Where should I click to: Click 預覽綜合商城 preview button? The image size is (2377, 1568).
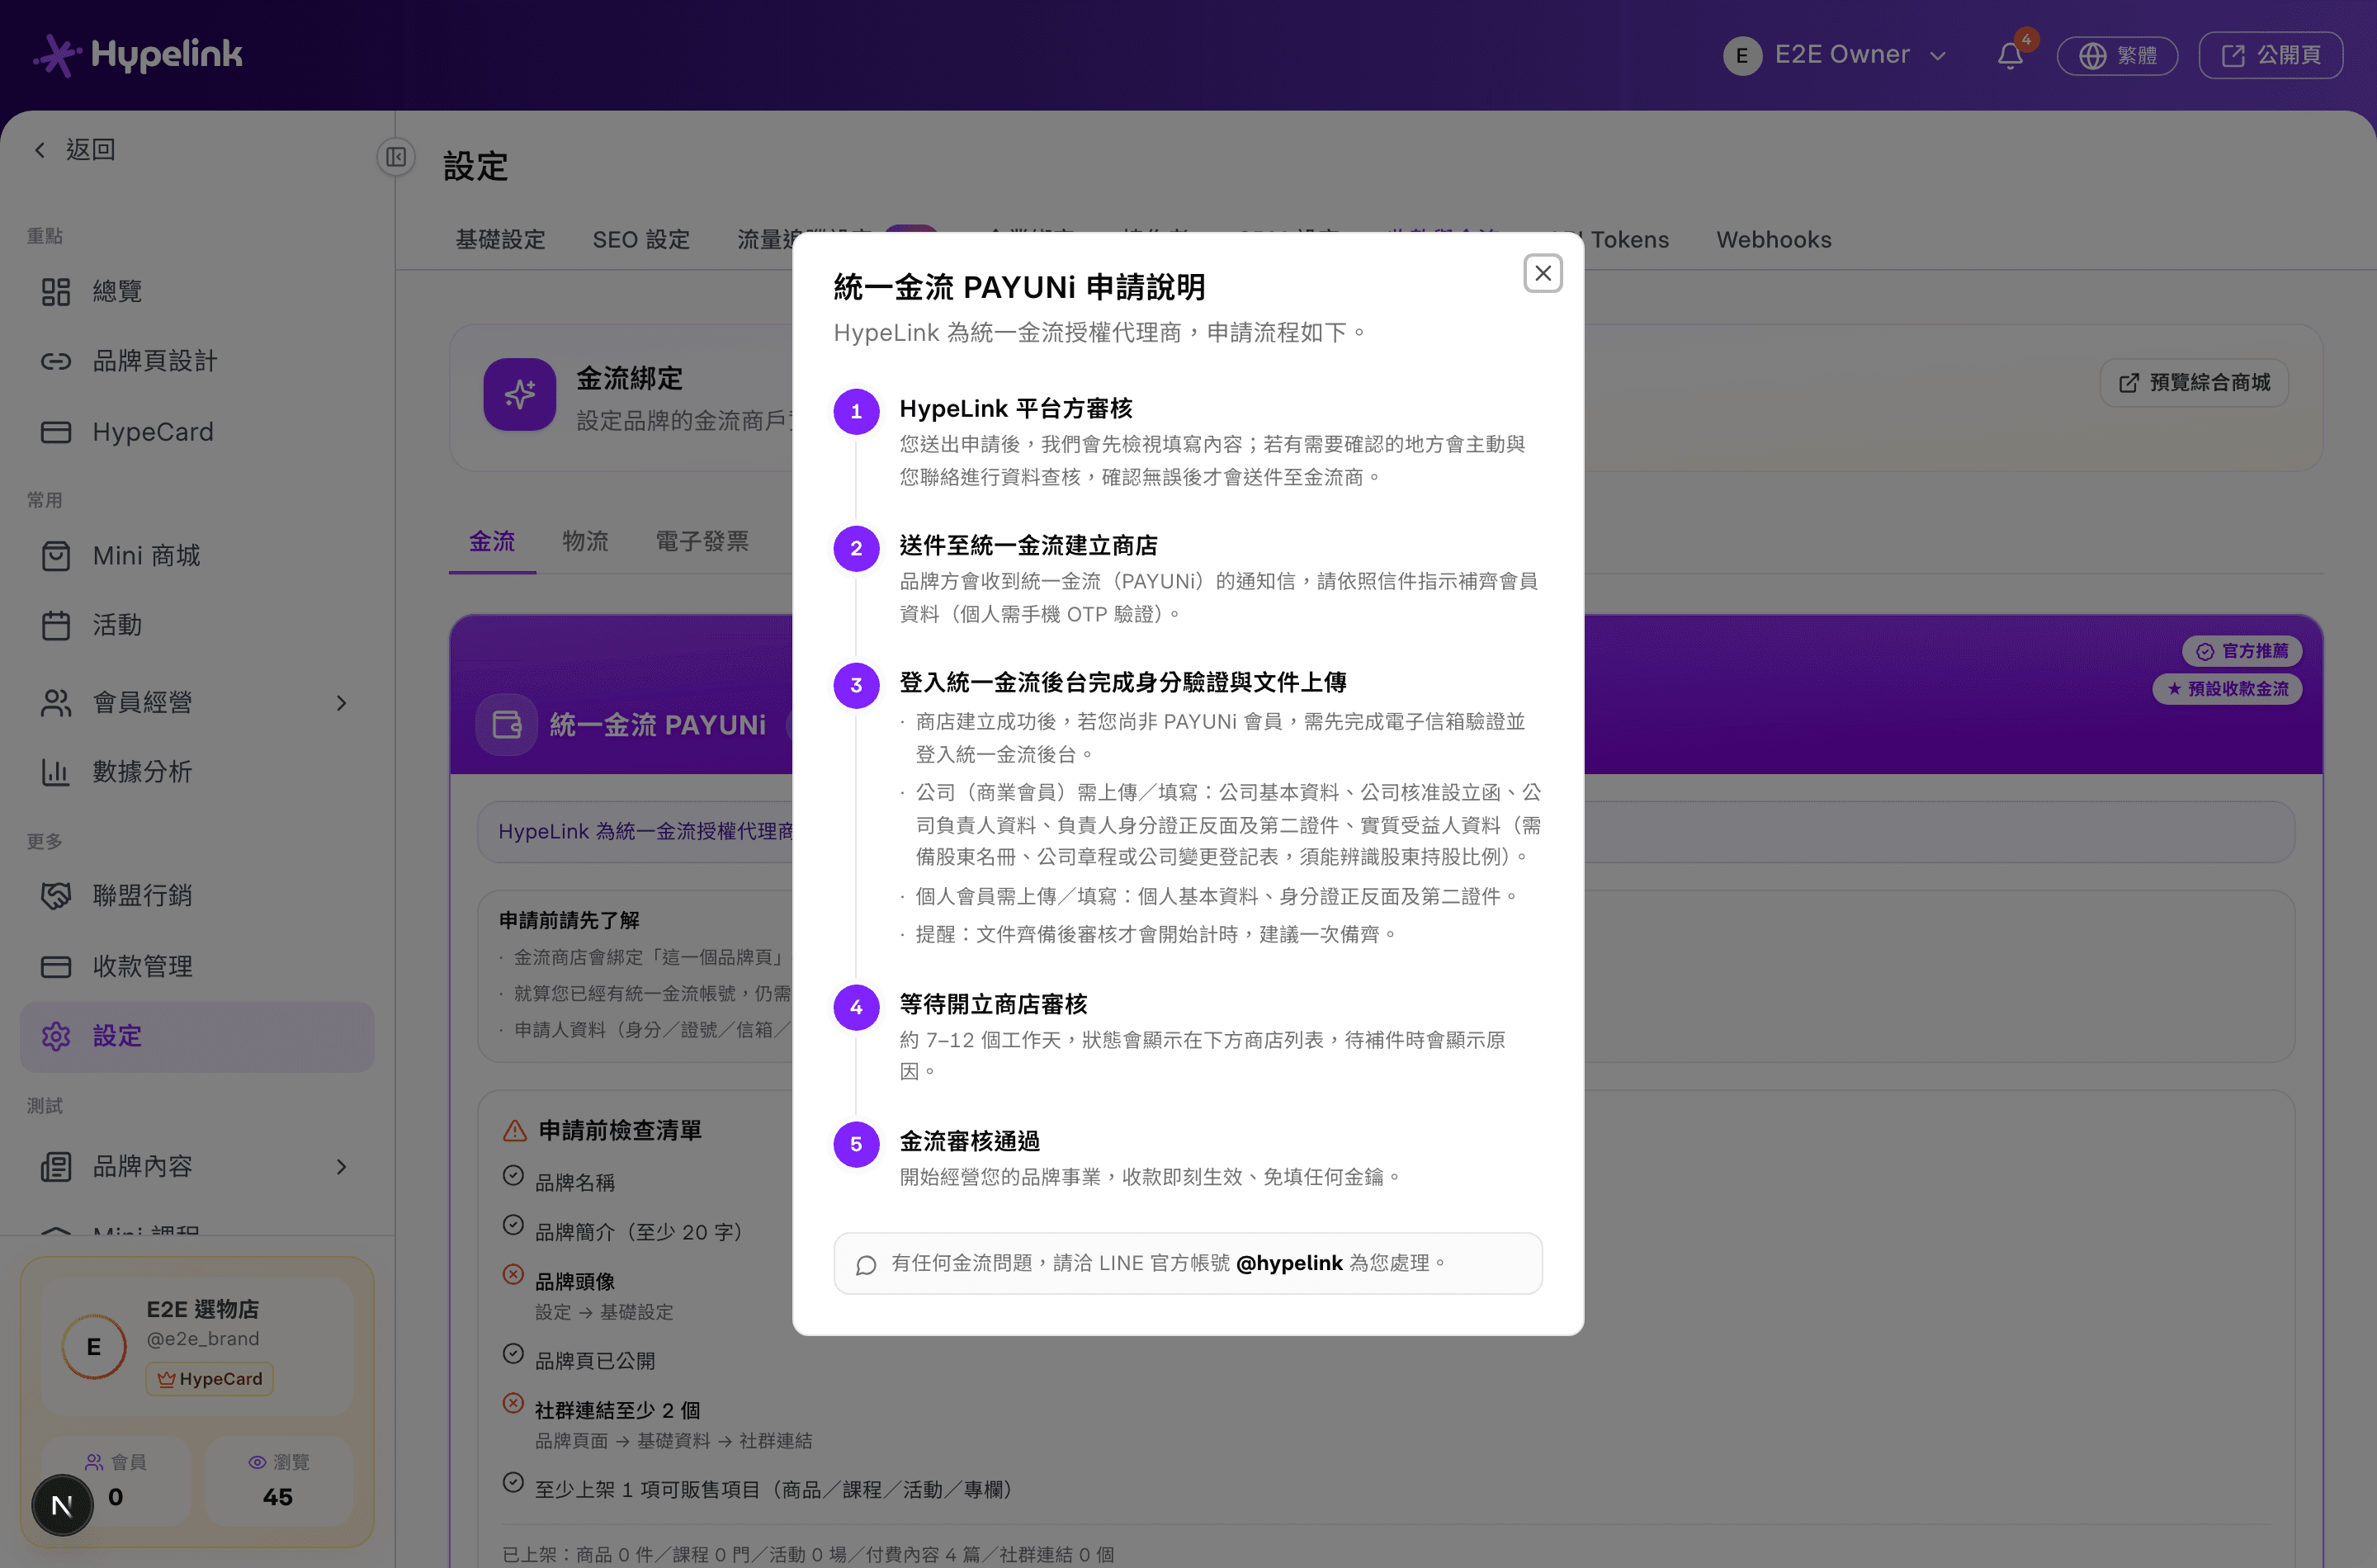[x=2195, y=383]
